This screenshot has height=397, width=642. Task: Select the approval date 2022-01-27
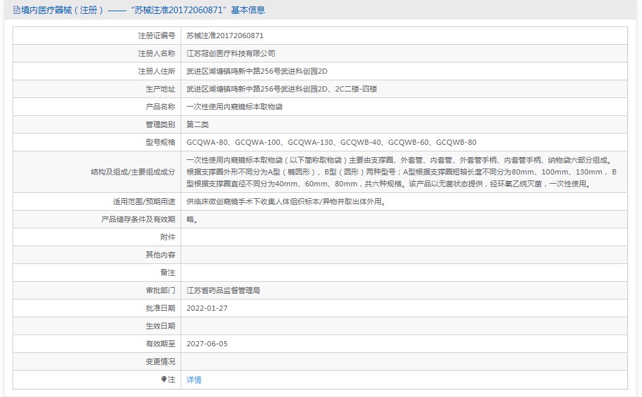[207, 308]
